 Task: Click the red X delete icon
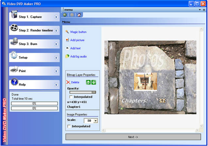(x=68, y=82)
